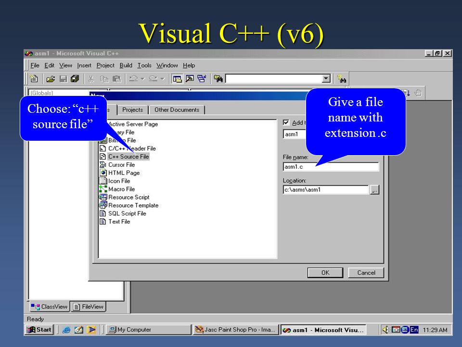Click the browse (...) button beside Location
This screenshot has height=347, width=462.
coord(374,190)
